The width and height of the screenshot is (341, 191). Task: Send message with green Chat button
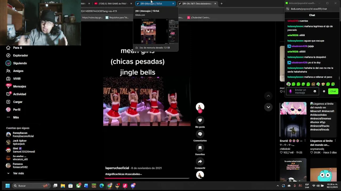(x=333, y=91)
